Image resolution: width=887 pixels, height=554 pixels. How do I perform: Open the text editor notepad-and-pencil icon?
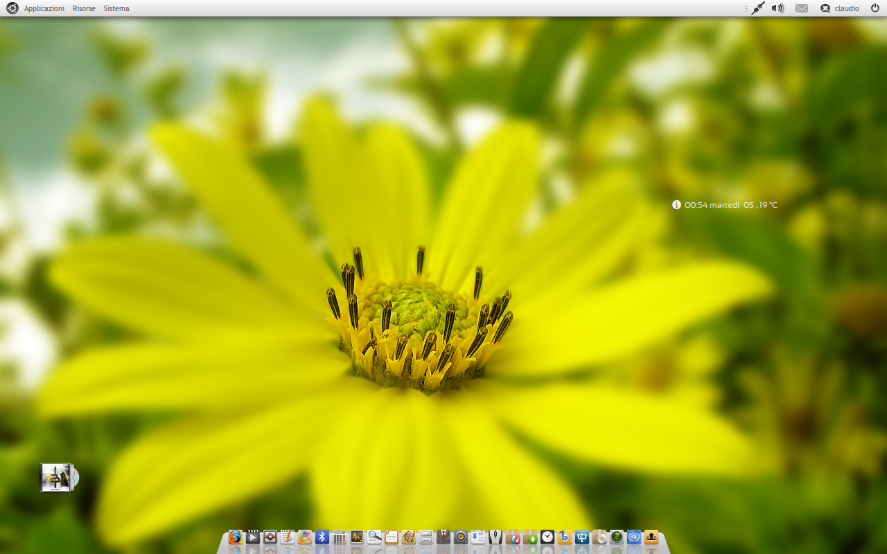tap(288, 537)
